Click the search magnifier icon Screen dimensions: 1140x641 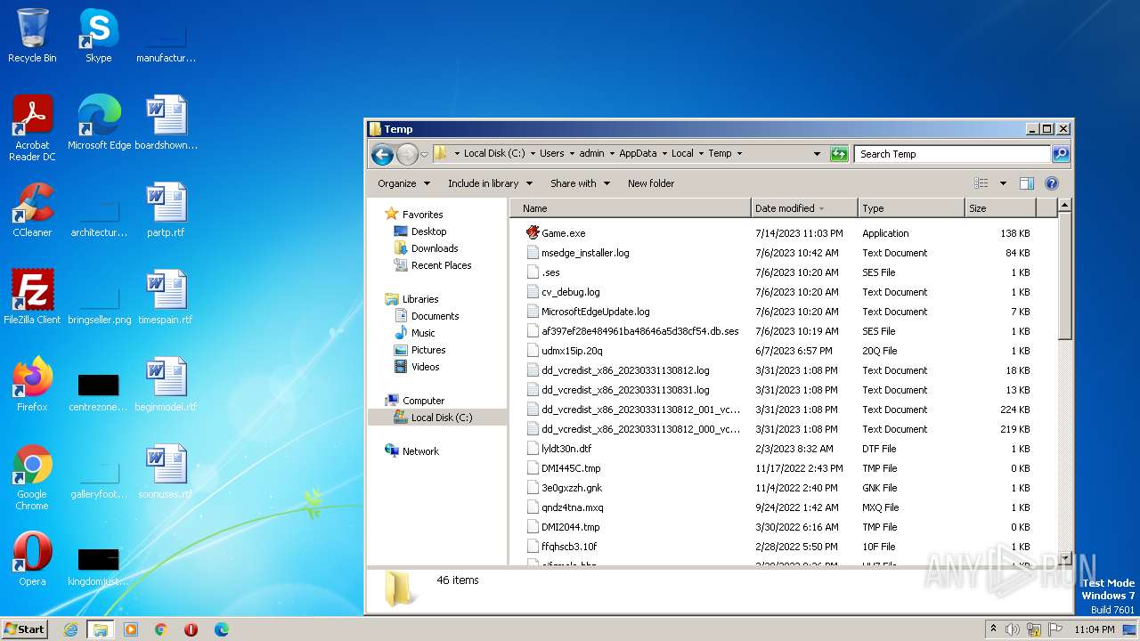(x=1061, y=154)
